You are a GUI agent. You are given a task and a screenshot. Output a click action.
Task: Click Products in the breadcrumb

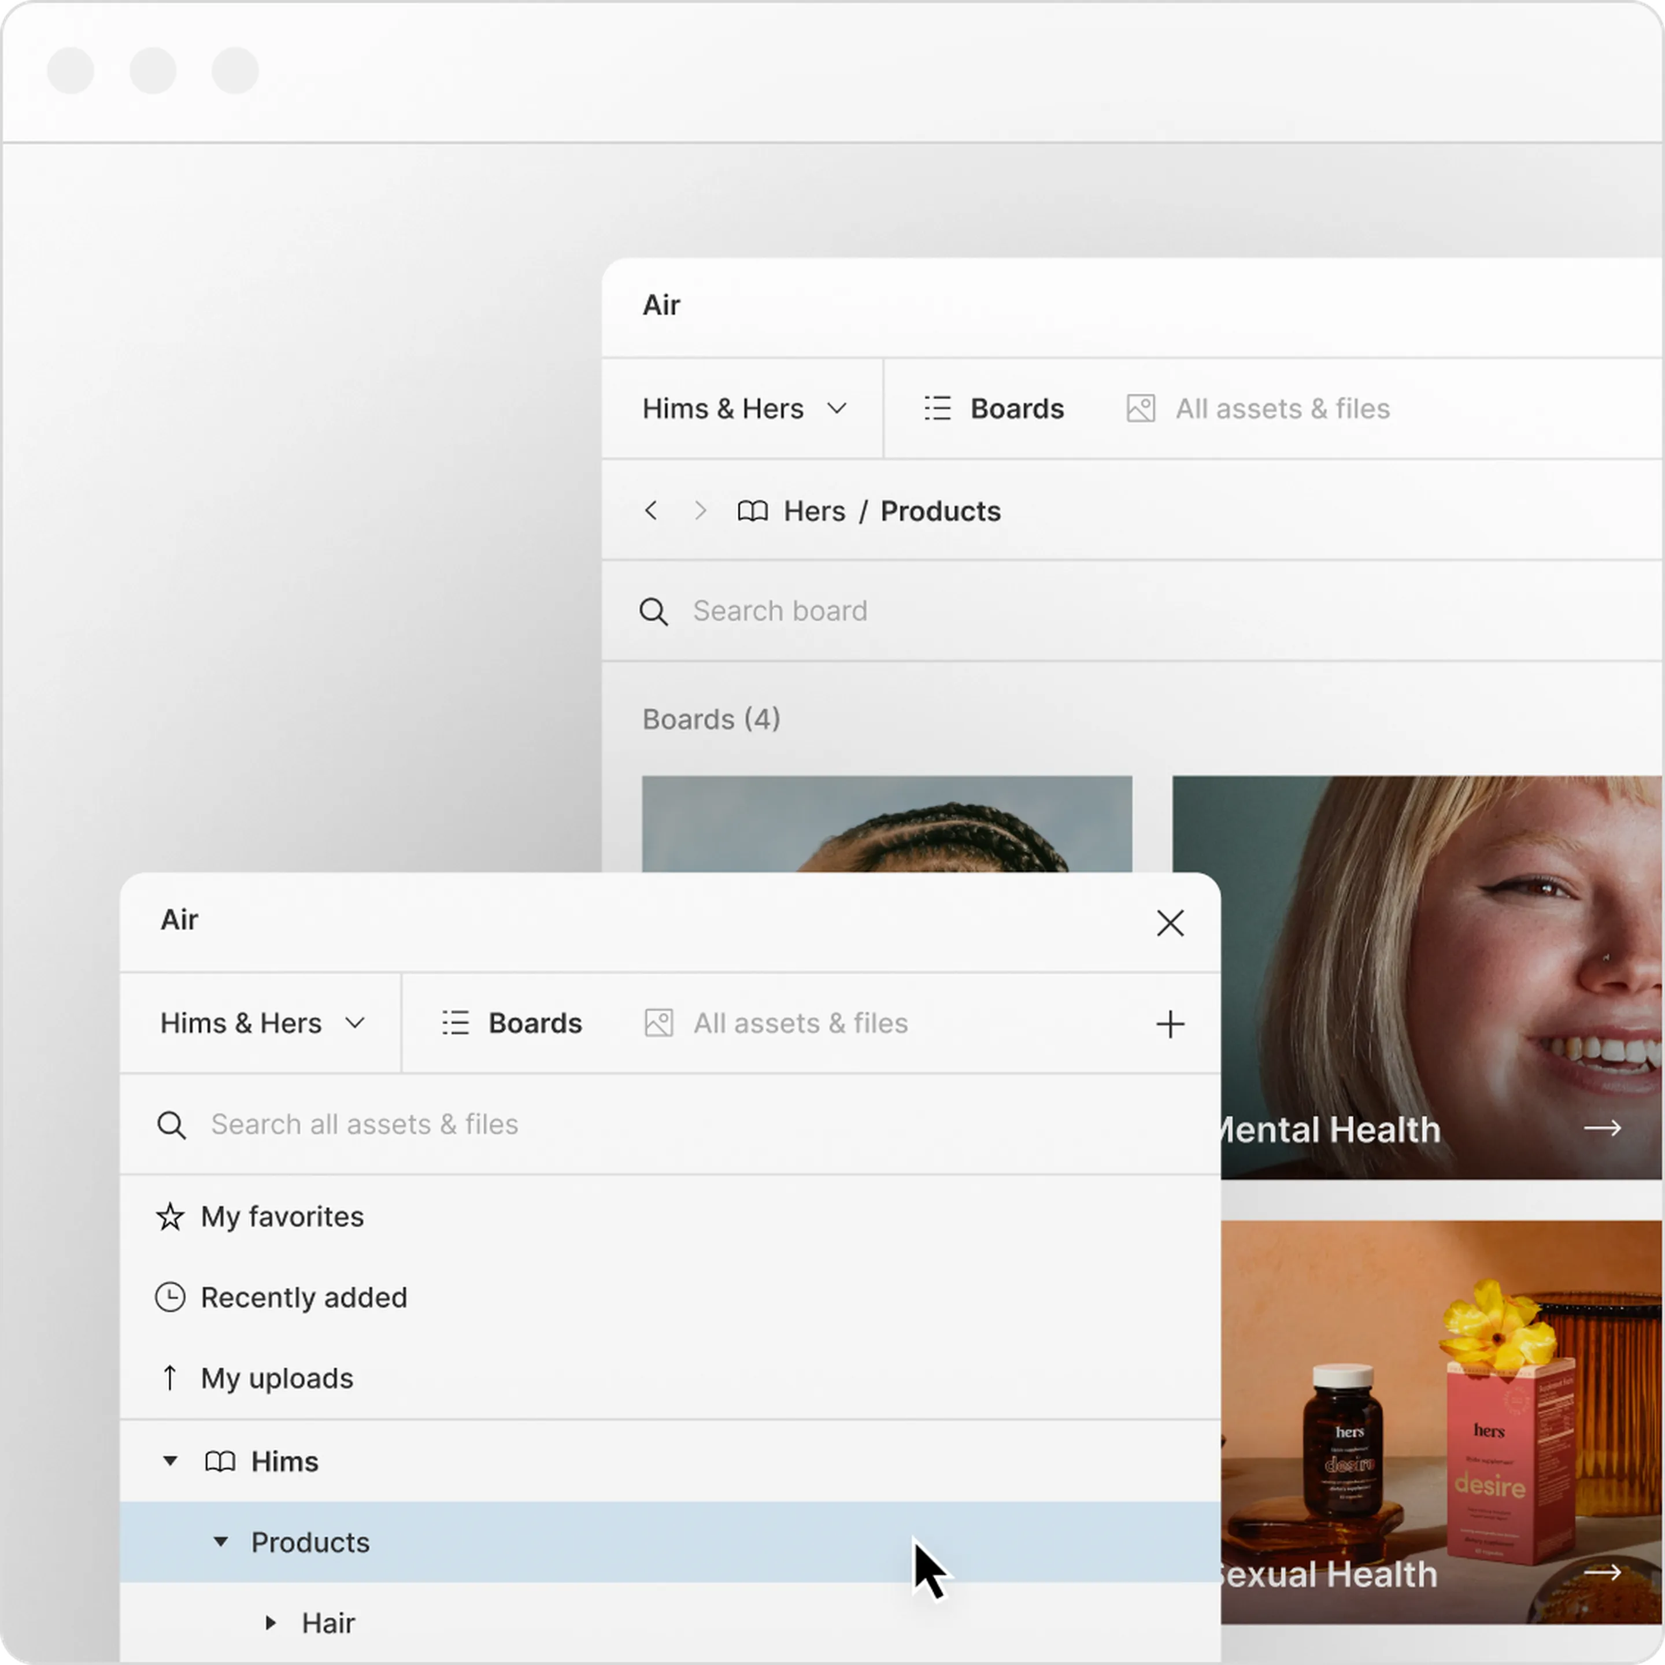point(940,511)
